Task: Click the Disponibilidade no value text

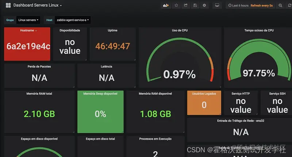Action: [70, 47]
